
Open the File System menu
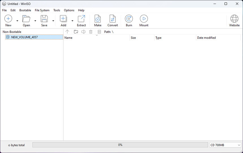point(42,10)
